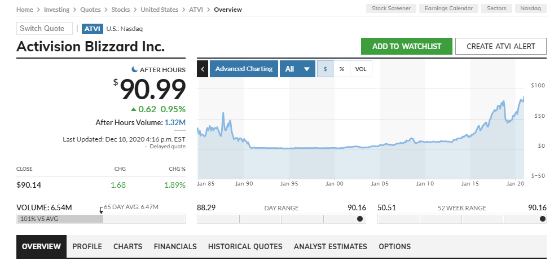Image resolution: width=554 pixels, height=265 pixels.
Task: Open the Financials tab
Action: (175, 246)
